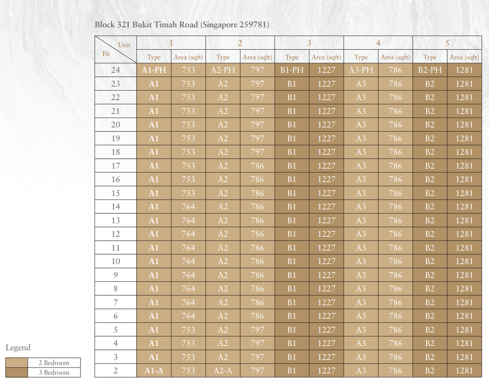This screenshot has width=489, height=386.
Task: Select floor number 10 row label
Action: tap(116, 262)
